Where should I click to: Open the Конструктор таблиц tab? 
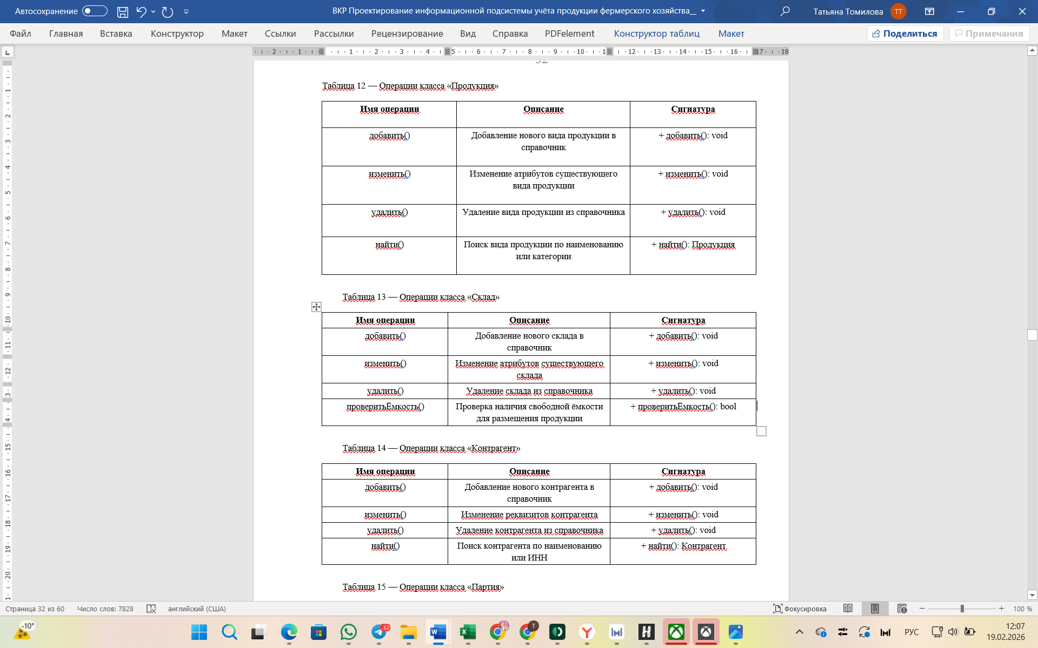656,33
